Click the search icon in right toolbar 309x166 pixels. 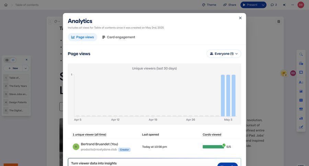pyautogui.click(x=301, y=54)
